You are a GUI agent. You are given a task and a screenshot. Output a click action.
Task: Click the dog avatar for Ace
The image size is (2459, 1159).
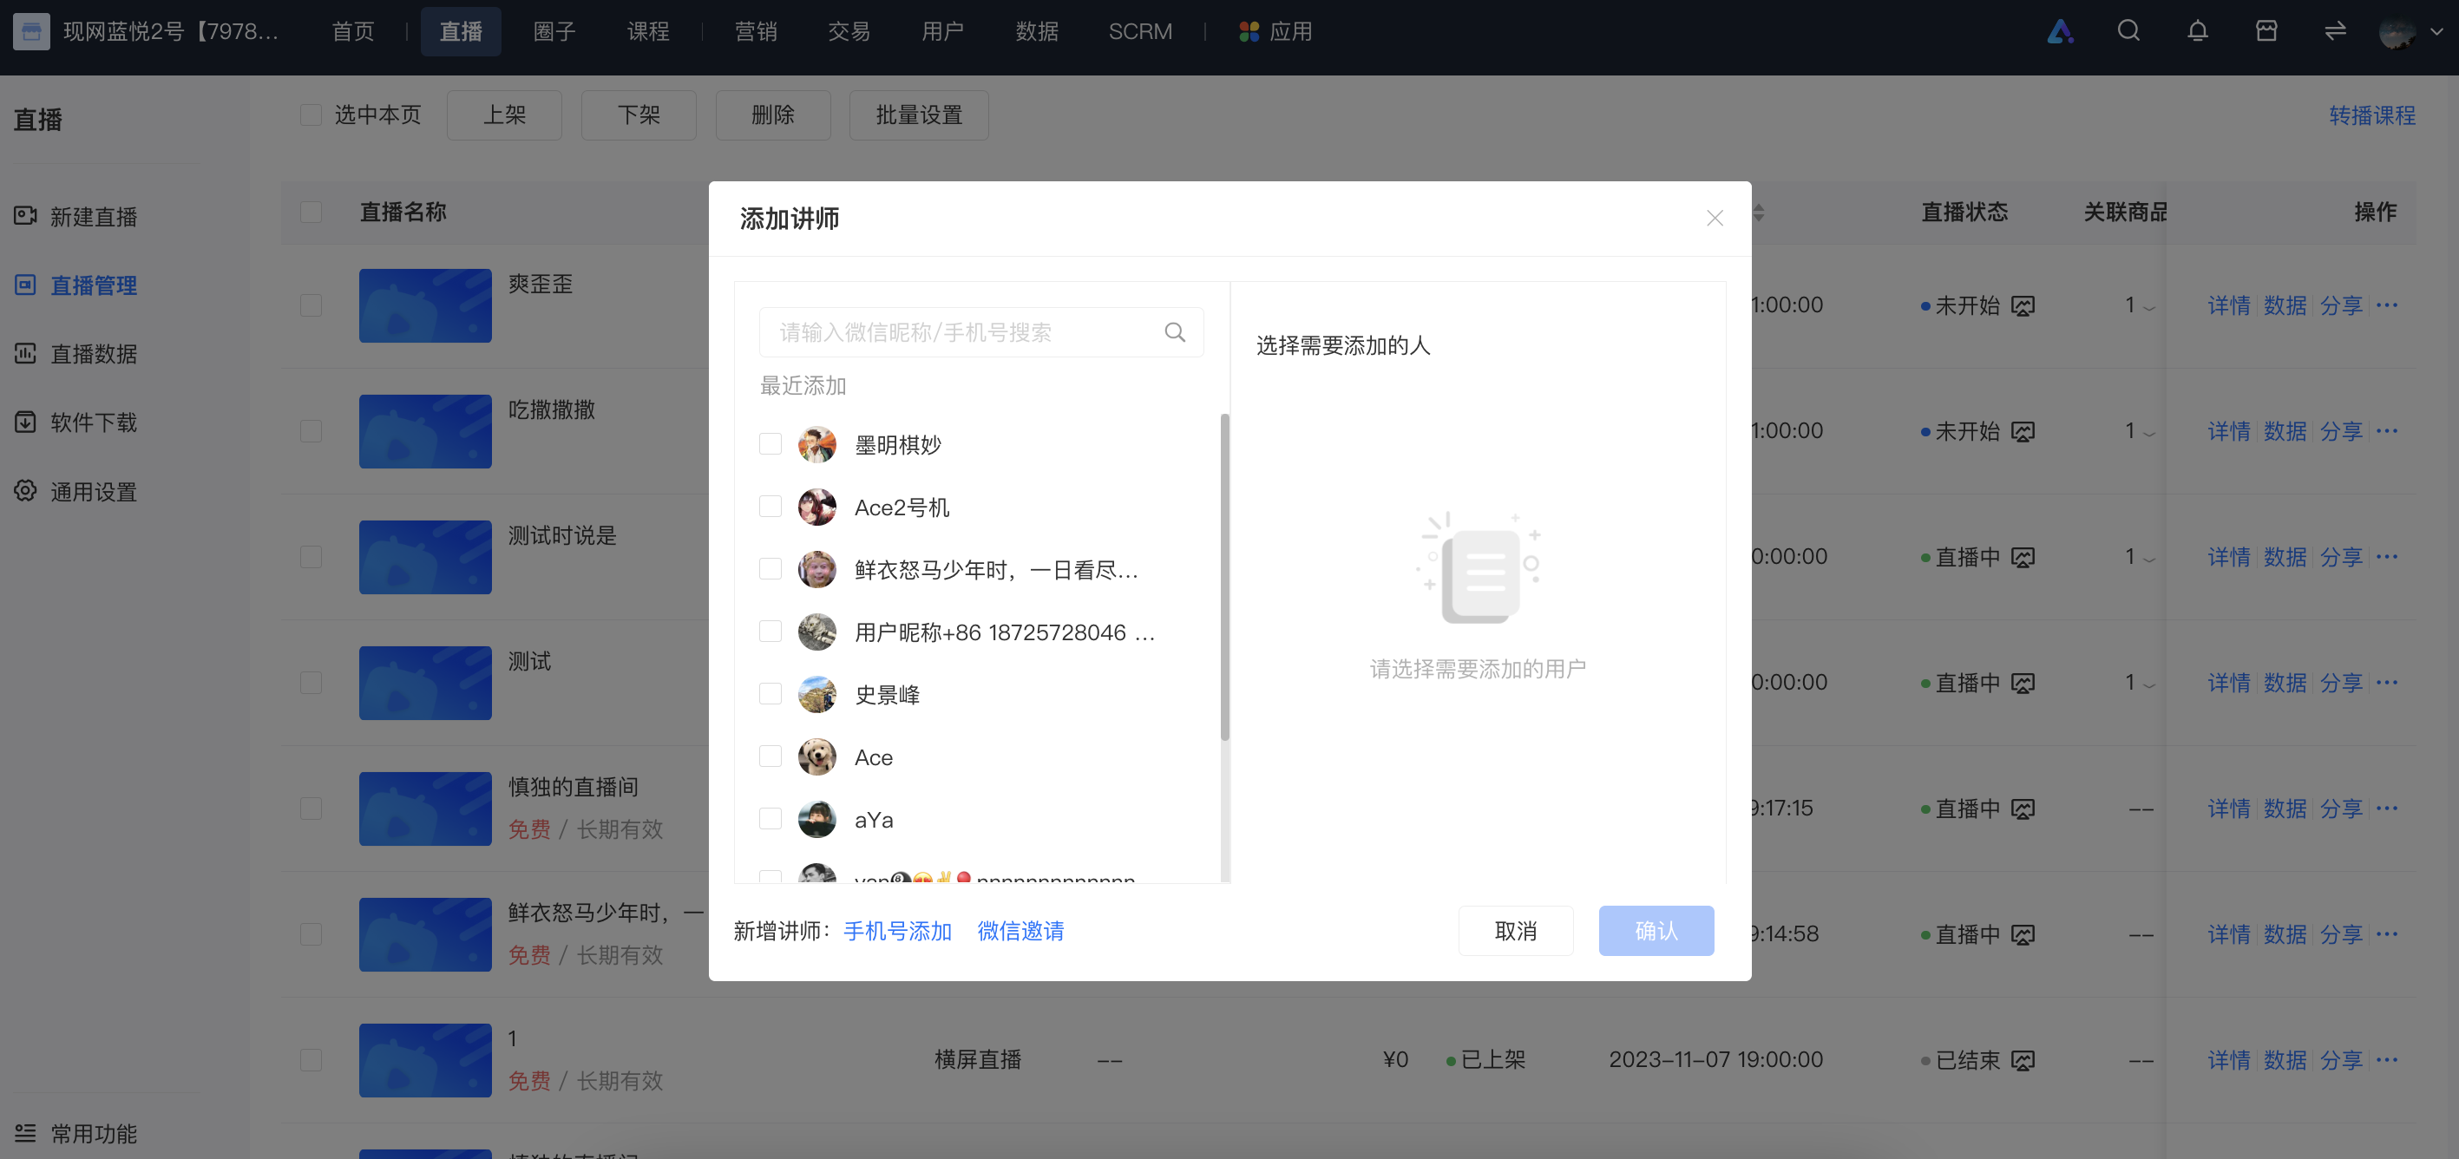point(817,757)
